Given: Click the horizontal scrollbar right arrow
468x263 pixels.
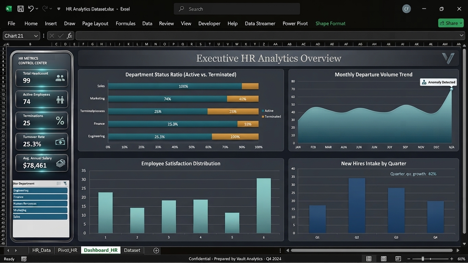Looking at the screenshot, I should pos(458,250).
